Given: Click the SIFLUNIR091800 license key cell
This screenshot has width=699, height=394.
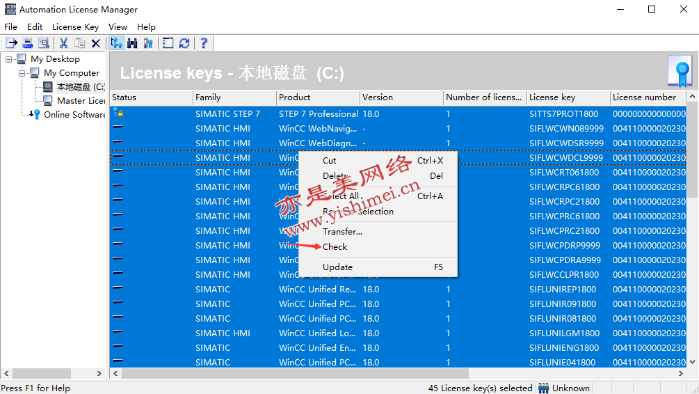Looking at the screenshot, I should point(563,304).
